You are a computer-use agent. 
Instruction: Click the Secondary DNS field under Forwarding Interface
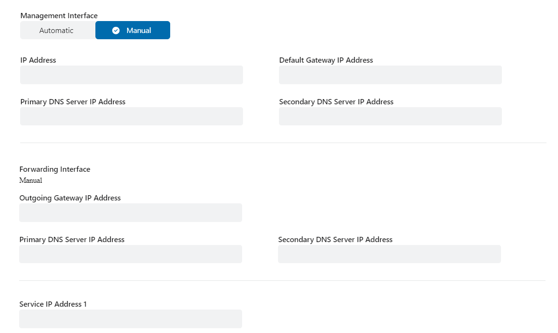point(389,254)
